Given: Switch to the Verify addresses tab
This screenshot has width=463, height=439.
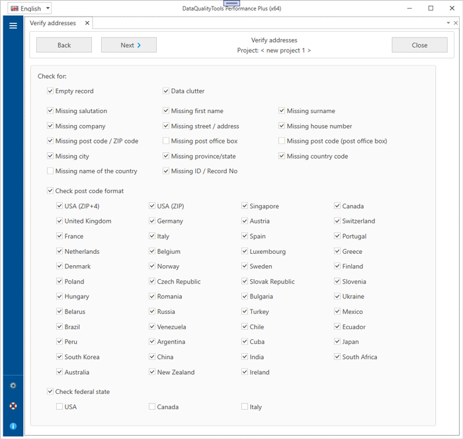Looking at the screenshot, I should coord(53,23).
